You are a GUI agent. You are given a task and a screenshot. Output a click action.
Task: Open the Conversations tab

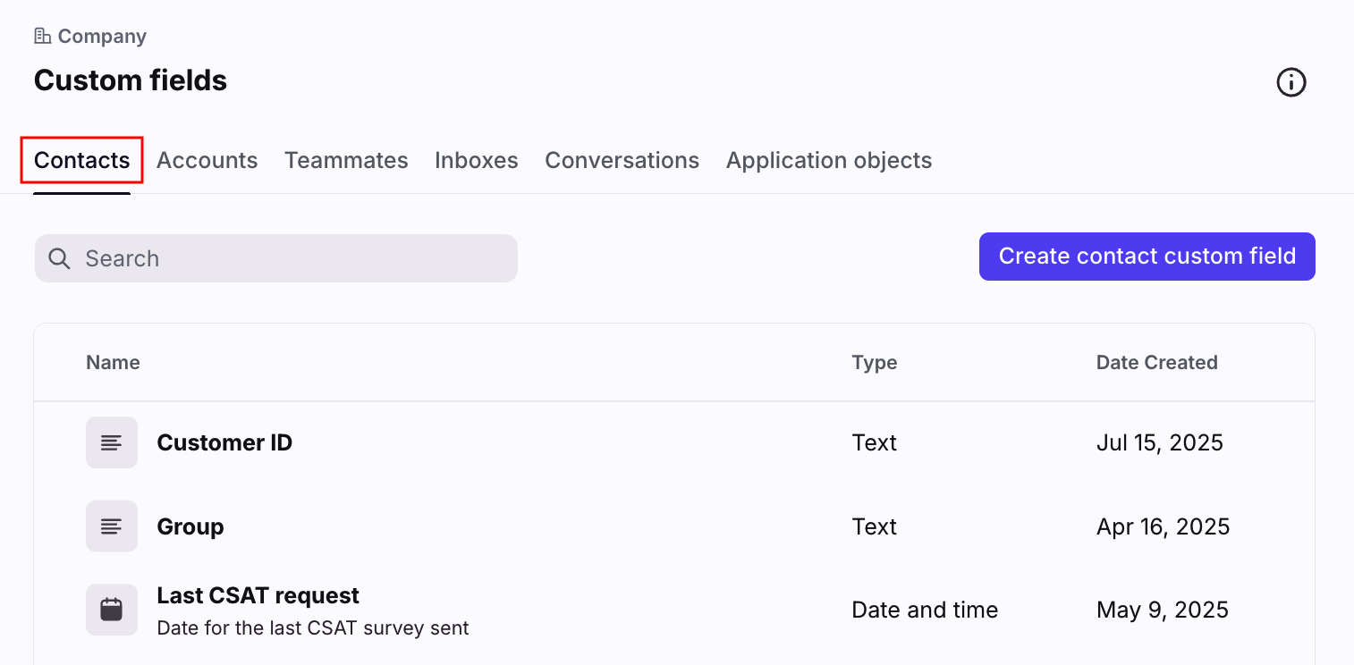tap(622, 161)
